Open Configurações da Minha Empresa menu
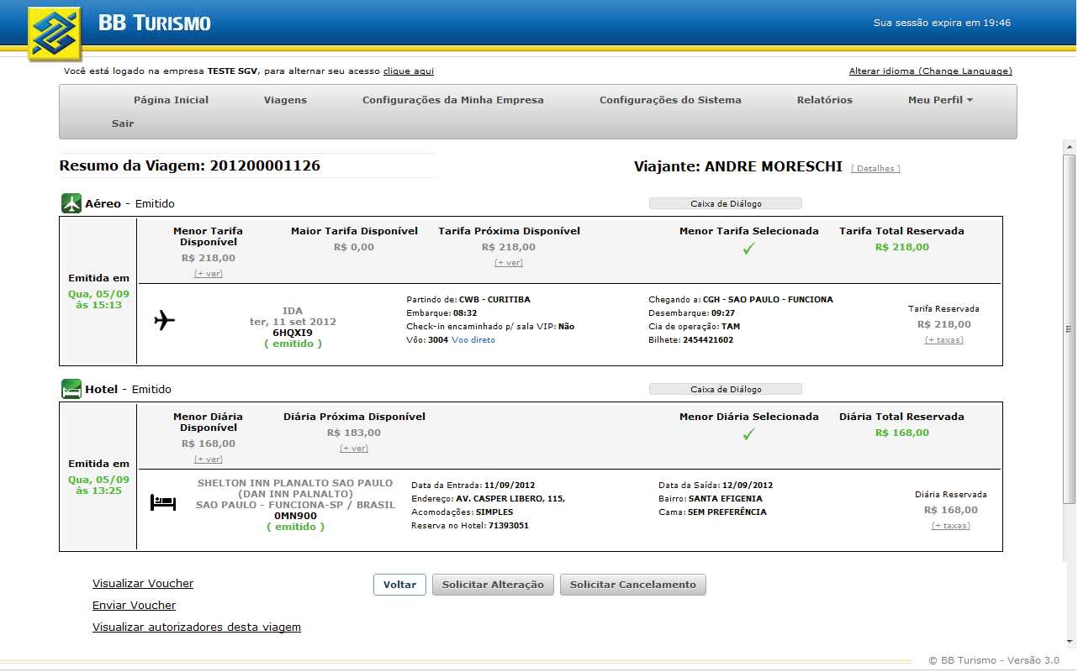The height and width of the screenshot is (672, 1078). pyautogui.click(x=453, y=100)
